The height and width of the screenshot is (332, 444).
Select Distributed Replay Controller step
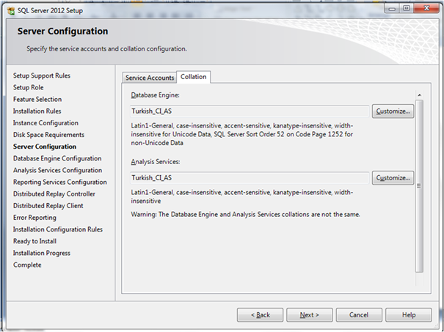click(x=54, y=194)
